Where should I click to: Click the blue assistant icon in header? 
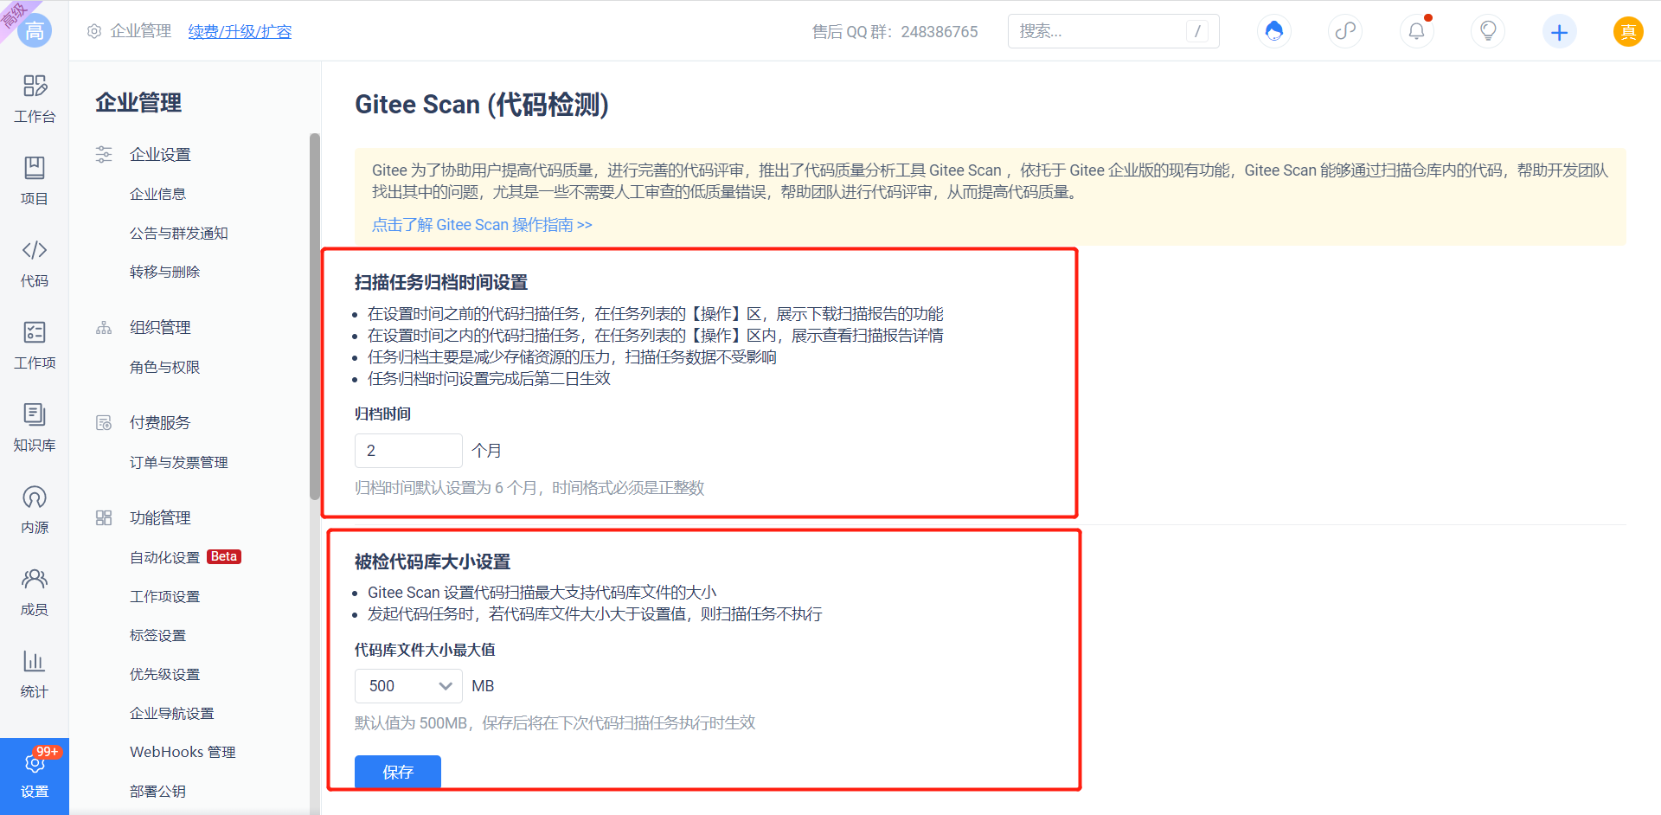click(1273, 31)
